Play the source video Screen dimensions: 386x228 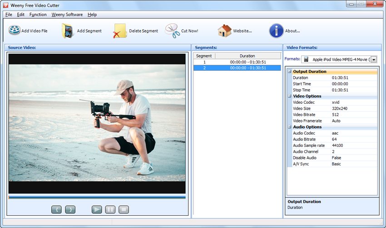97,209
